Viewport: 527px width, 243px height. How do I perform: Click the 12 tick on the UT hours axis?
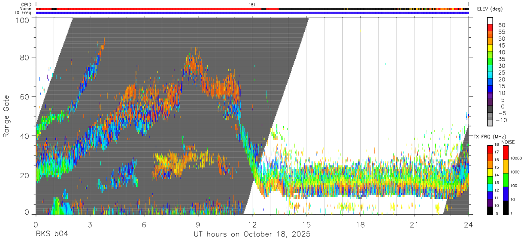pos(252,225)
